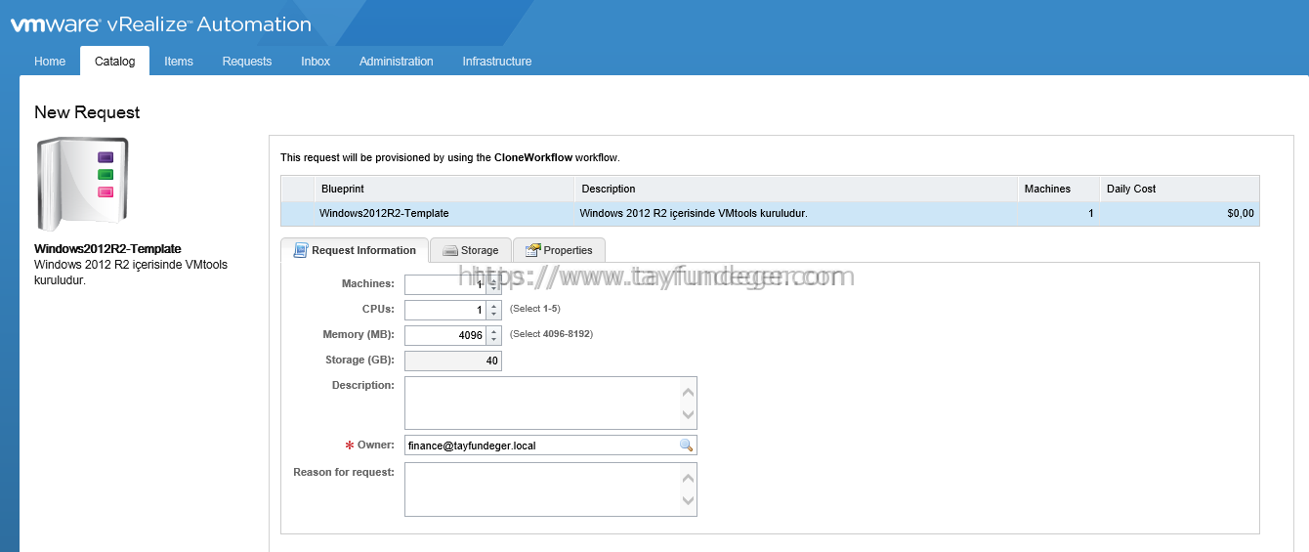Click the CloneWorkflow workflow name
The height and width of the screenshot is (552, 1309).
533,156
